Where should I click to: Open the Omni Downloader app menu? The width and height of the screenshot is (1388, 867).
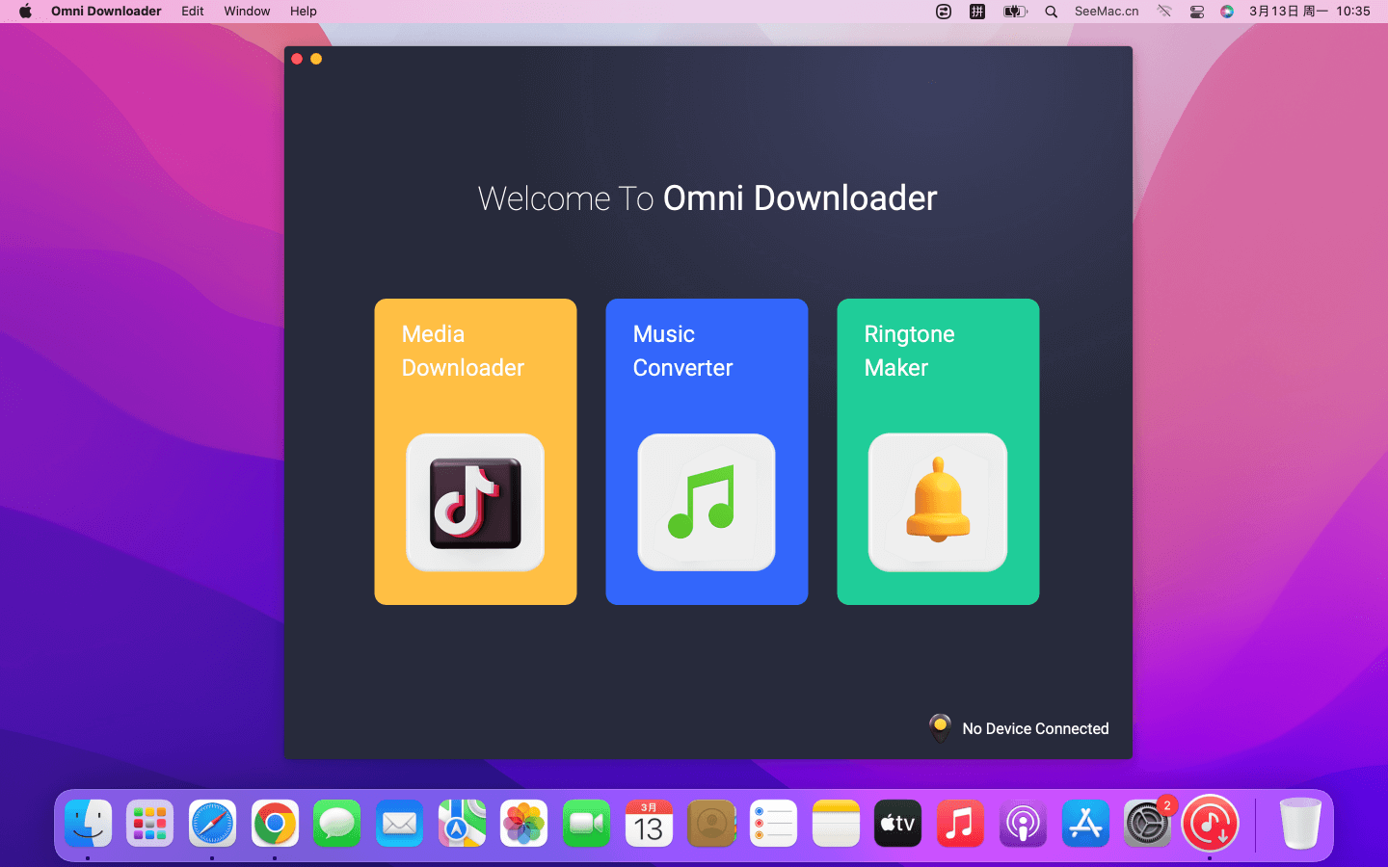pos(106,12)
